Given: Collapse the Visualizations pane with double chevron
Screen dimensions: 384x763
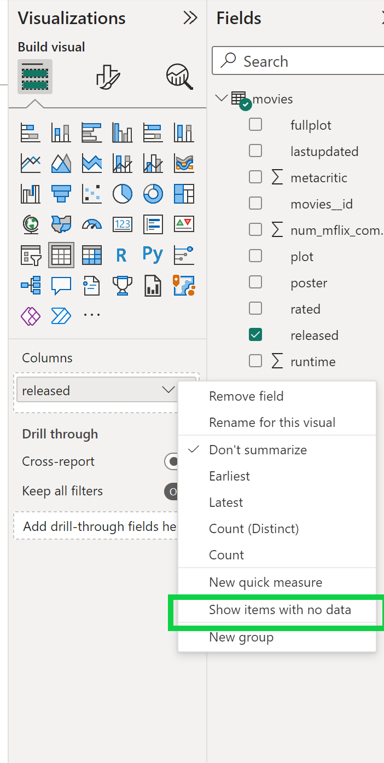Looking at the screenshot, I should [190, 18].
